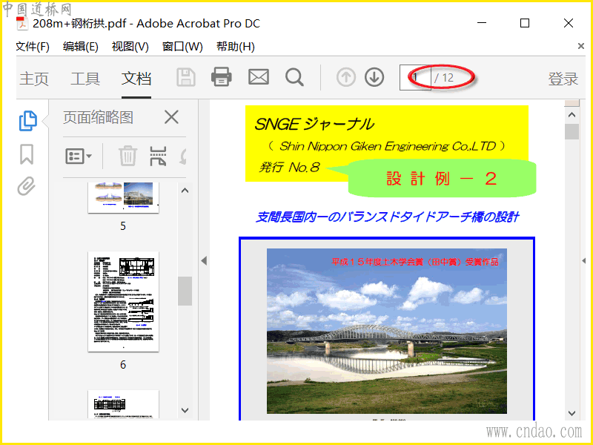Screen dimensions: 593x445
Task: Click the document vertical scrollbar thumb
Action: [572, 132]
